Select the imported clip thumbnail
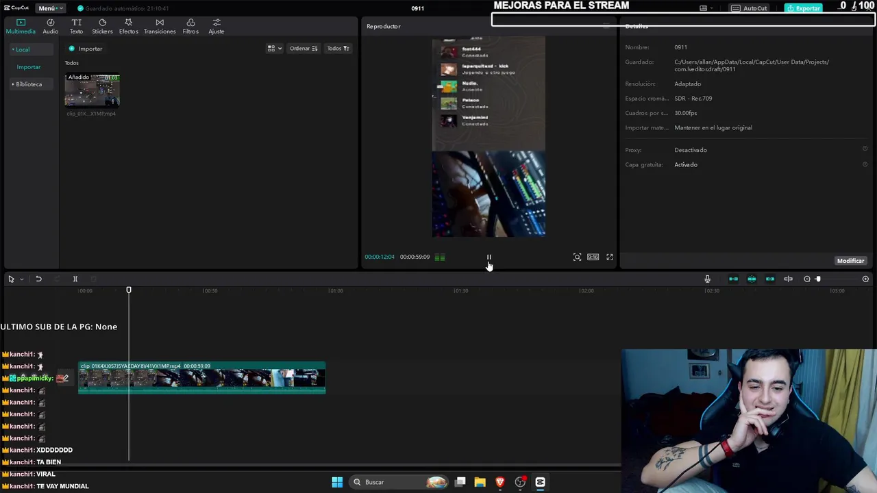 tap(92, 90)
